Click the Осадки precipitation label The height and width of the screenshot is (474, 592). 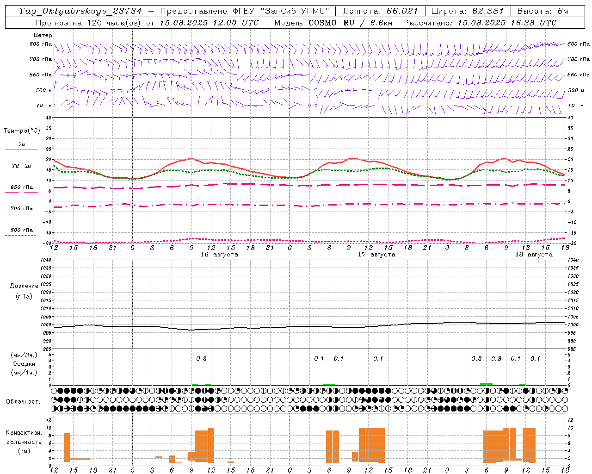(24, 364)
